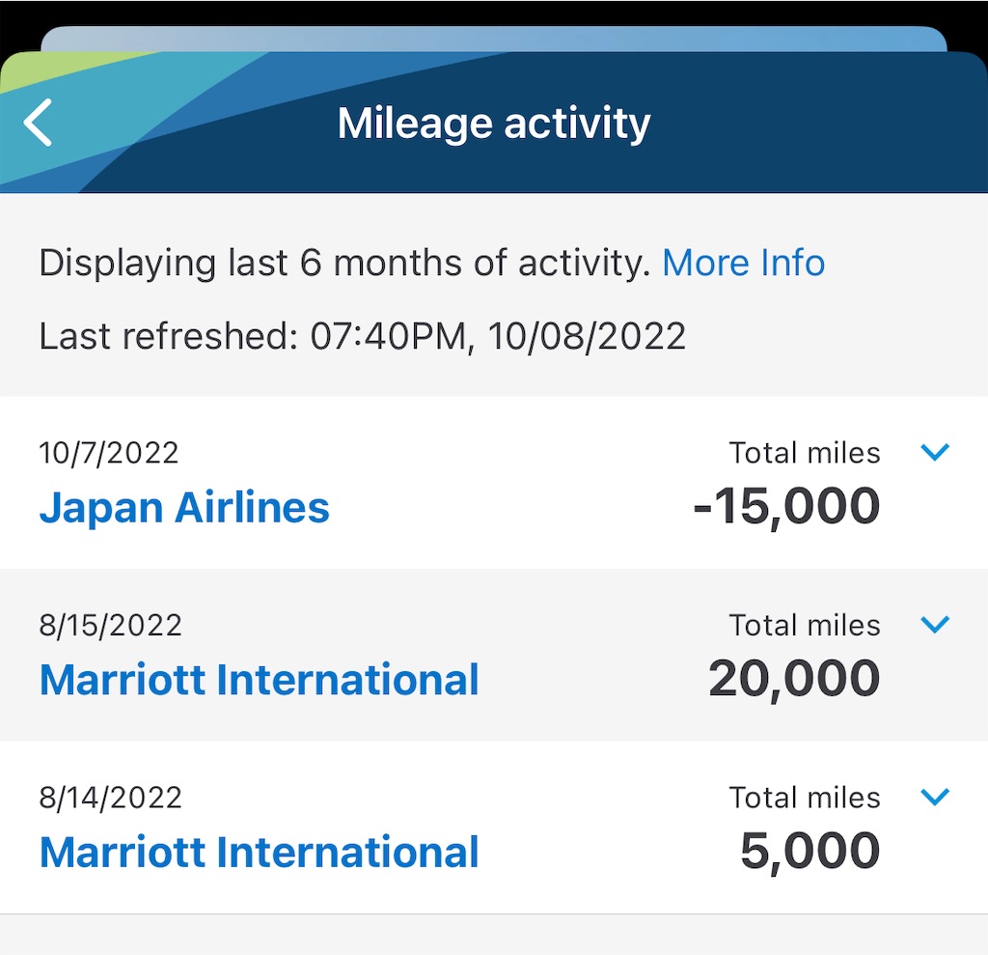Tap the back arrow in the header

pyautogui.click(x=38, y=123)
